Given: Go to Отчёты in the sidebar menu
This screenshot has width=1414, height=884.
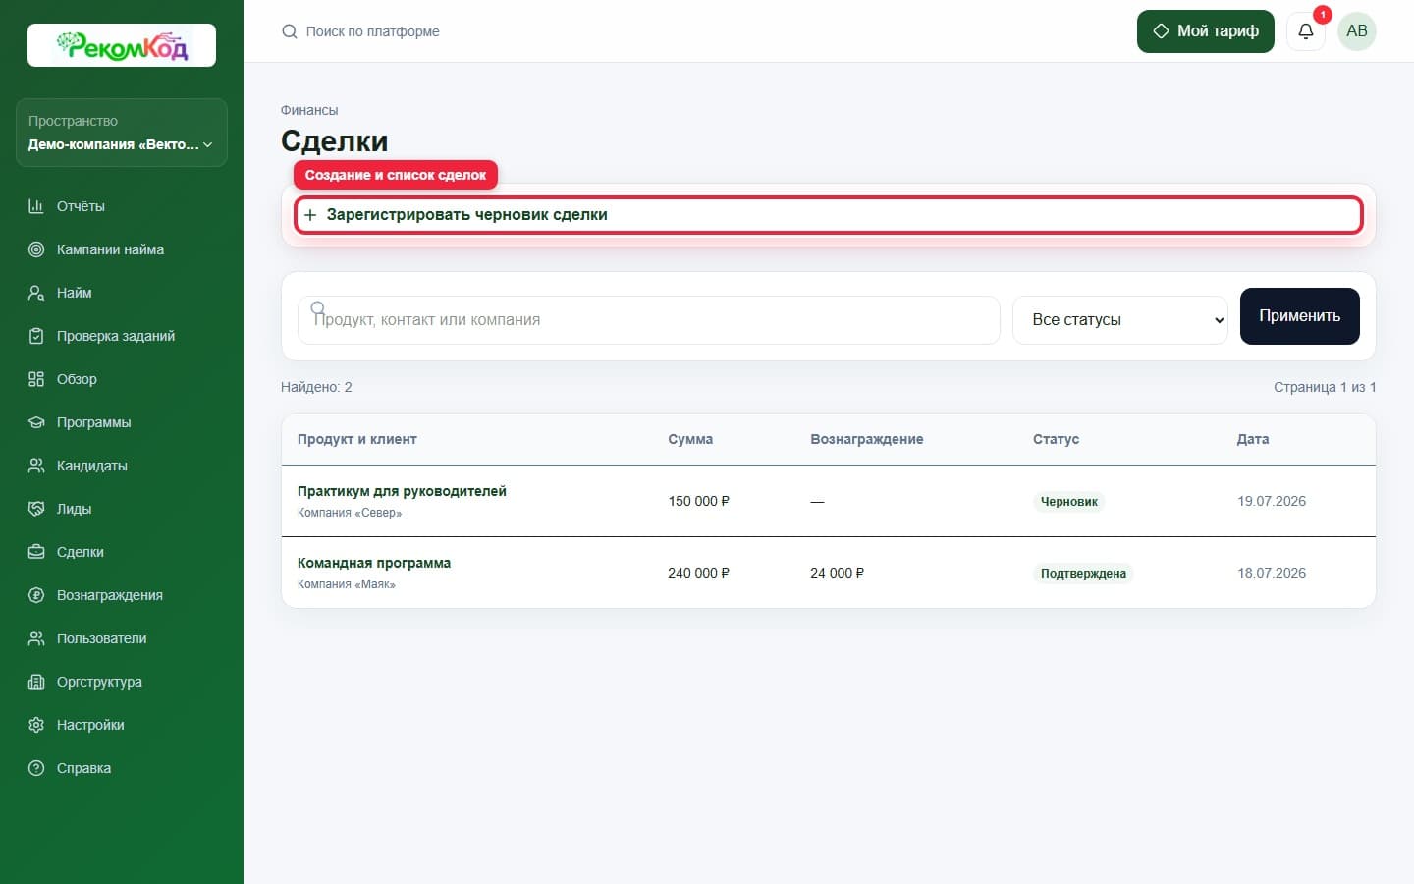Looking at the screenshot, I should tap(122, 206).
